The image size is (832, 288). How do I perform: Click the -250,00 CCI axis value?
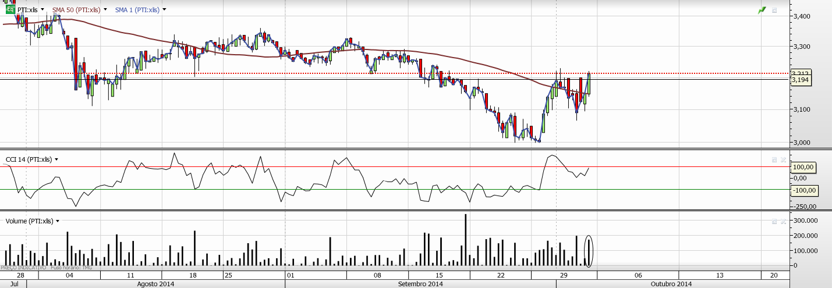[x=805, y=206]
